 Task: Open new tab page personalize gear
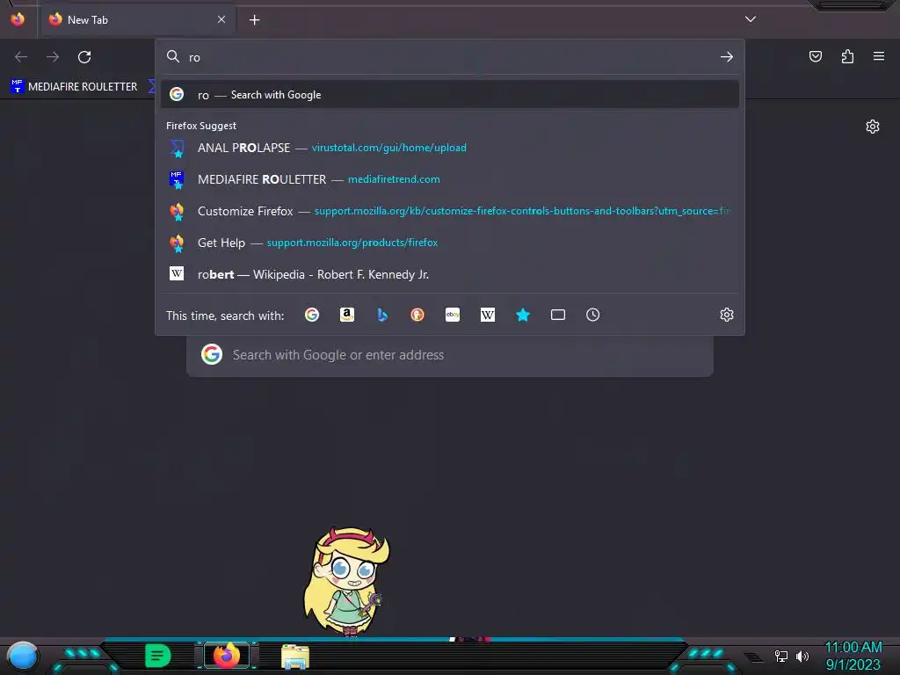(x=873, y=127)
